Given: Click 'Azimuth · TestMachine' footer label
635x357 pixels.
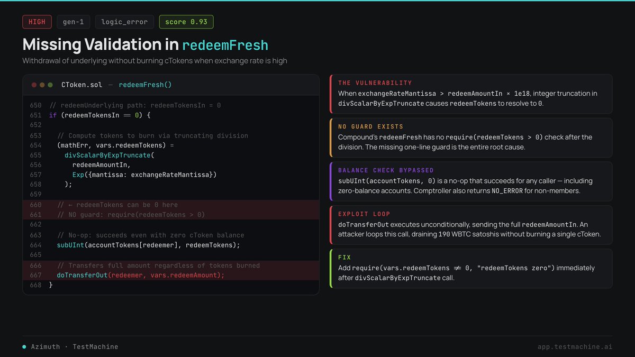Looking at the screenshot, I should click(75, 347).
